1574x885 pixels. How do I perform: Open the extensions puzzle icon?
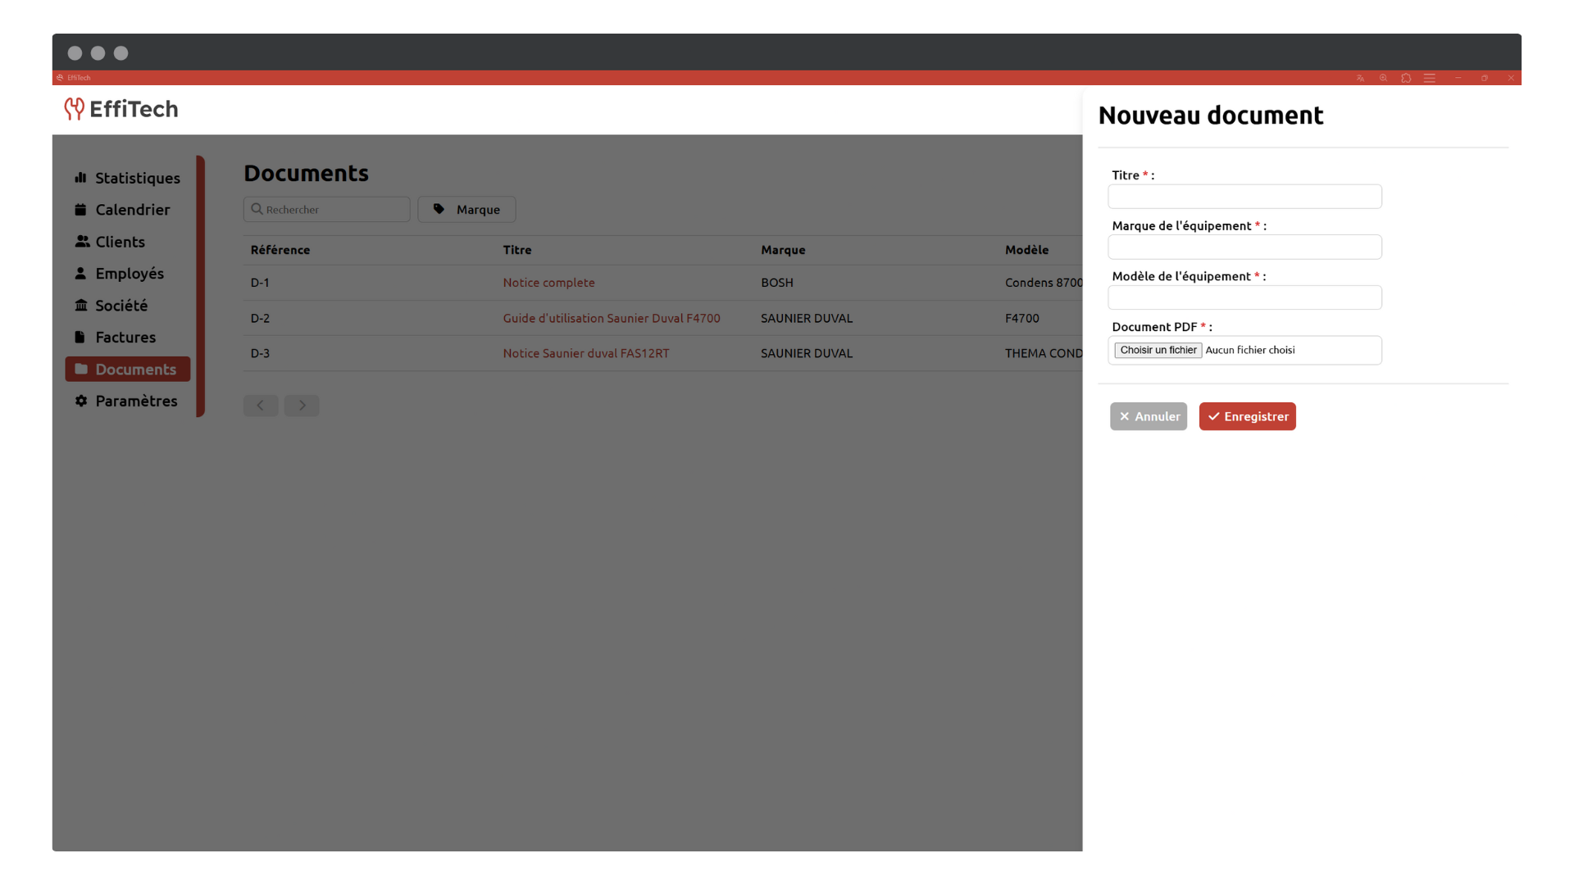(x=1406, y=78)
